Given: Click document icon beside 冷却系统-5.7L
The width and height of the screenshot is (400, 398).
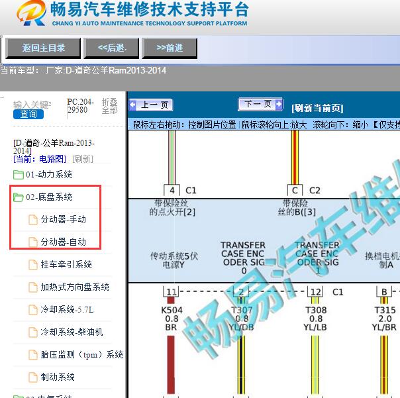Looking at the screenshot, I should point(33,309).
